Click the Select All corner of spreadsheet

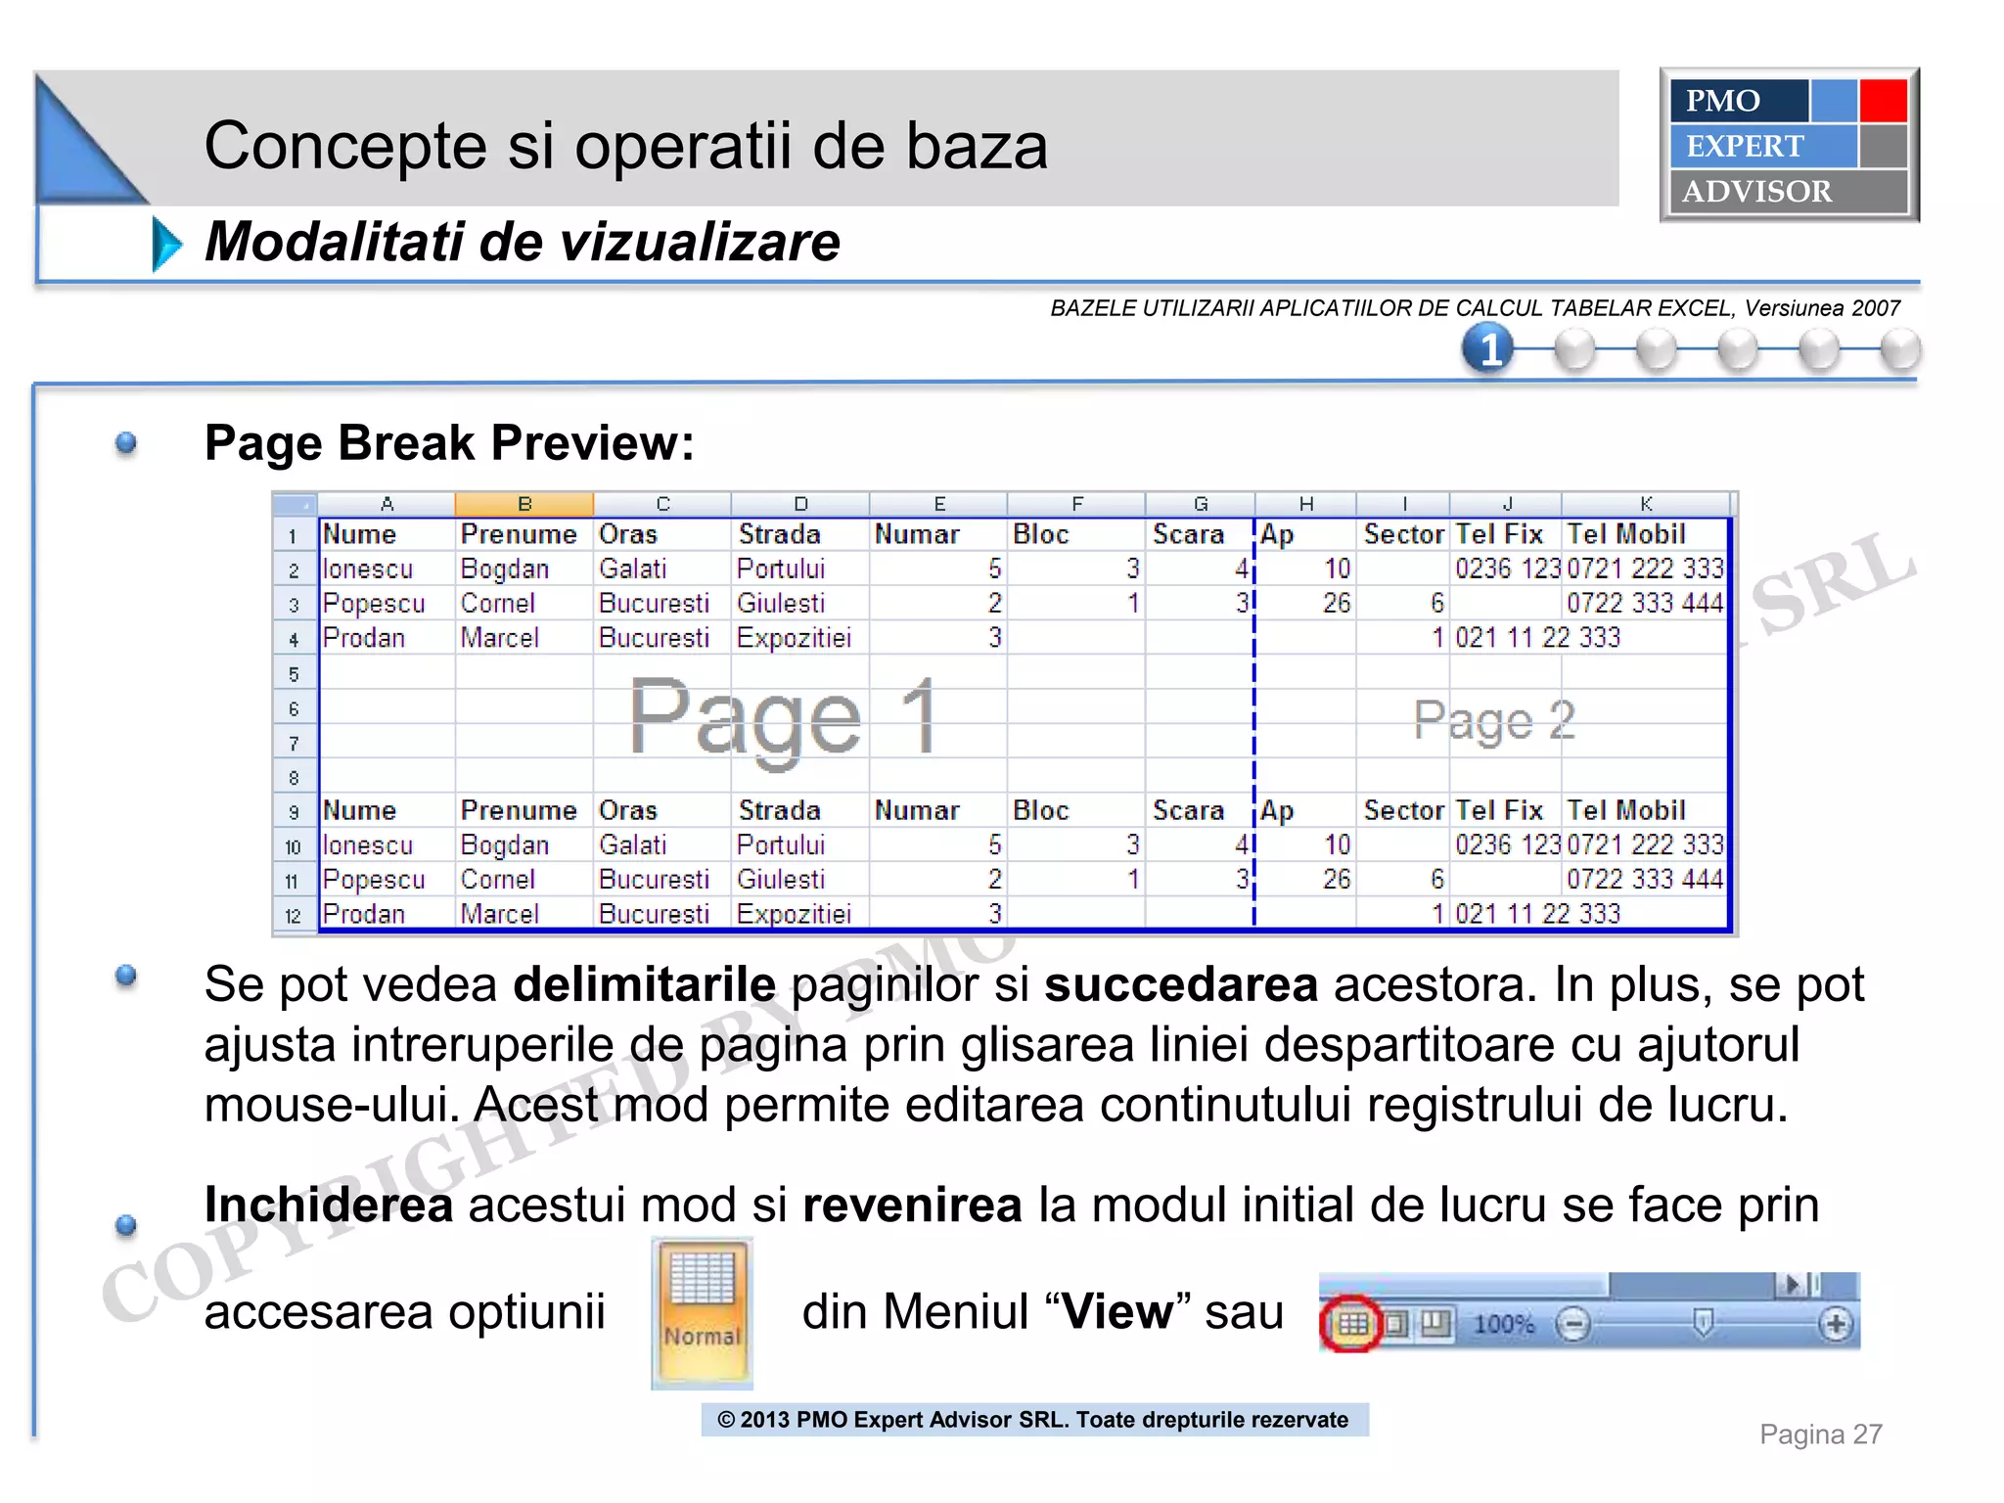(295, 504)
